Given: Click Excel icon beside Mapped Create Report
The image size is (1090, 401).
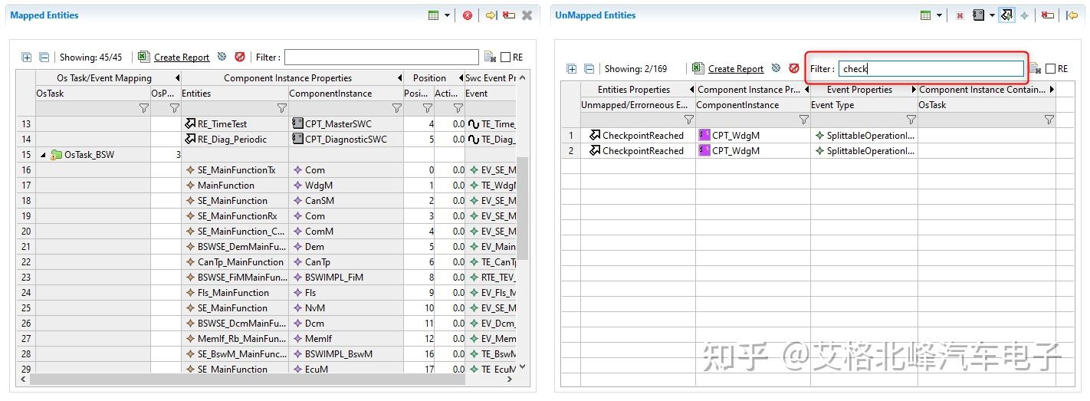Looking at the screenshot, I should (x=143, y=57).
